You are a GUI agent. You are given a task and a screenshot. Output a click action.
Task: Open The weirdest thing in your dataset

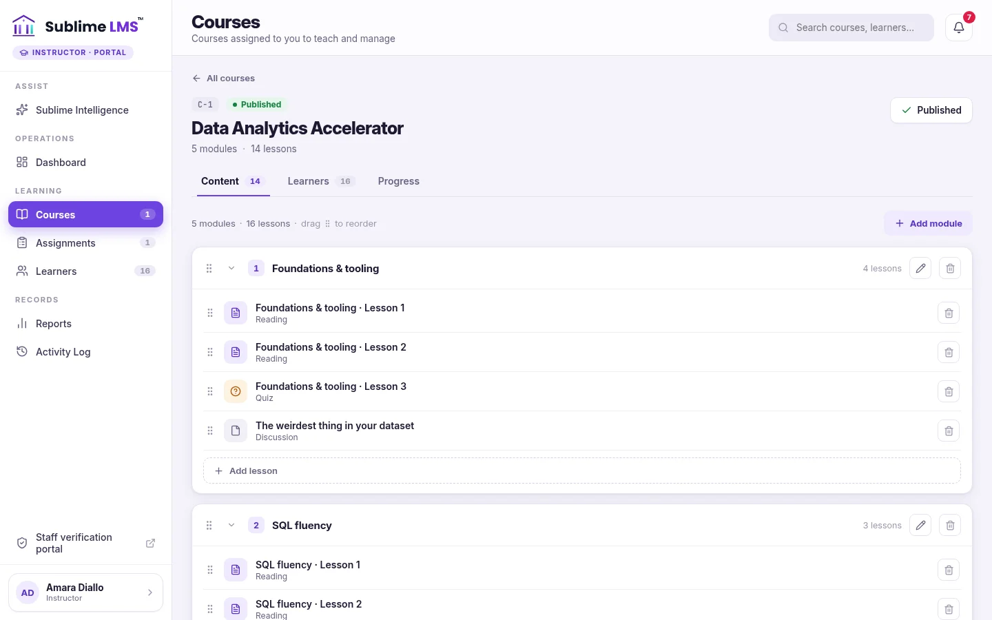click(x=335, y=426)
